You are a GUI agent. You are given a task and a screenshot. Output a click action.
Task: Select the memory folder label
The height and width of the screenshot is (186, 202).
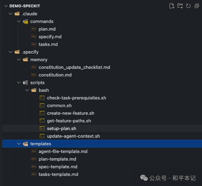click(39, 60)
